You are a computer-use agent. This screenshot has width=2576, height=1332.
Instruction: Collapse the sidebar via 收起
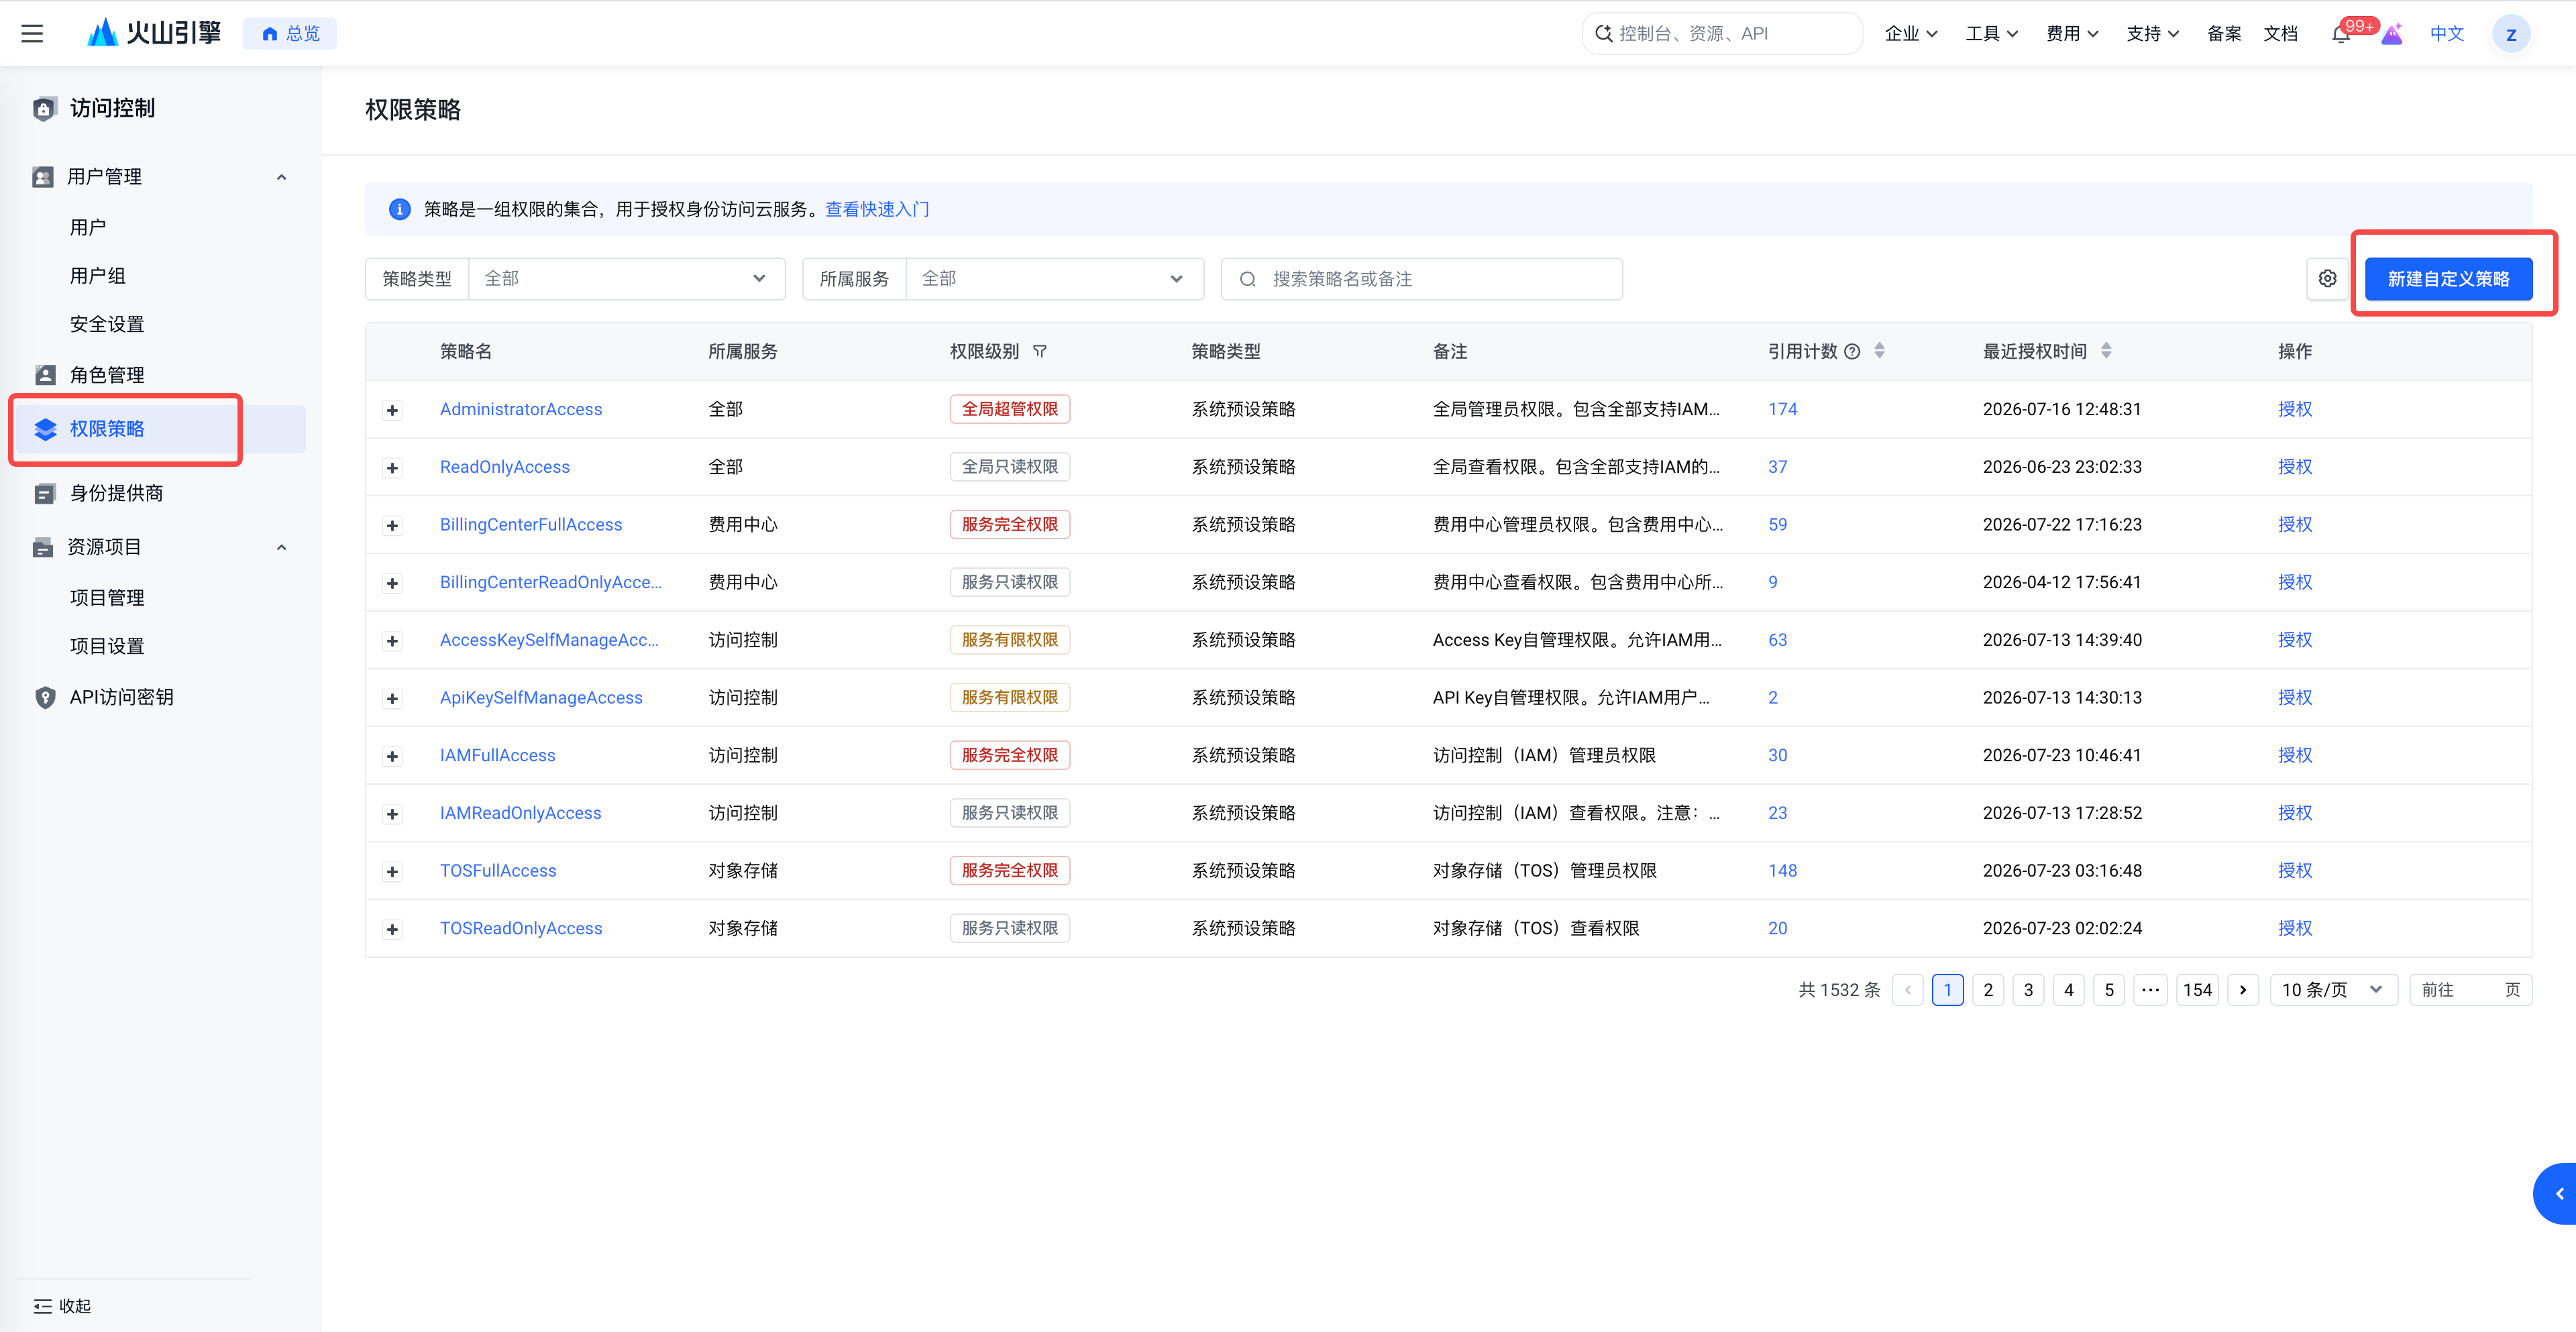(62, 1305)
